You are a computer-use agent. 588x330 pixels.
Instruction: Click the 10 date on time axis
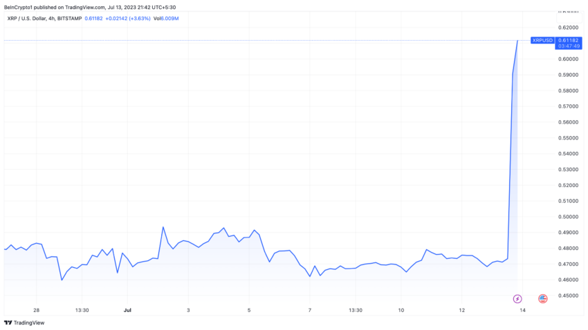(401, 310)
